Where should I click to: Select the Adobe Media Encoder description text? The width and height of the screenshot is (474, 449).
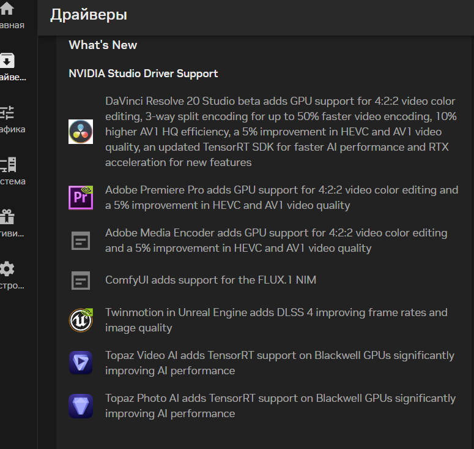coord(276,241)
